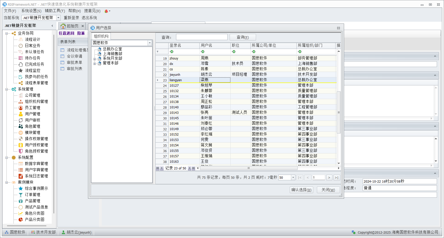The height and width of the screenshot is (238, 444).
Task: Click the 确认选择(D) button
Action: (301, 190)
